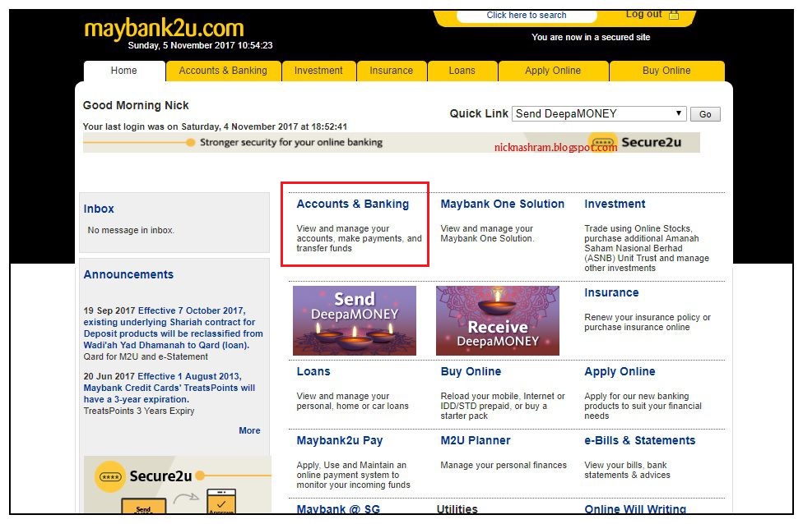Open the Apply Online tab

click(x=553, y=71)
